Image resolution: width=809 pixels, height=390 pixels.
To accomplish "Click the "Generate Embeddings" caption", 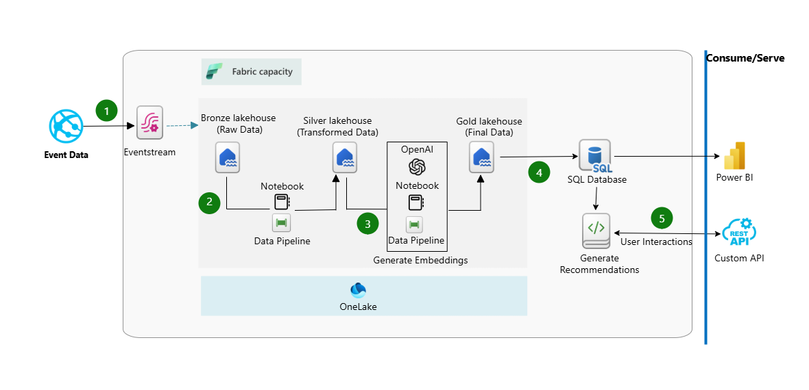I will pyautogui.click(x=420, y=260).
